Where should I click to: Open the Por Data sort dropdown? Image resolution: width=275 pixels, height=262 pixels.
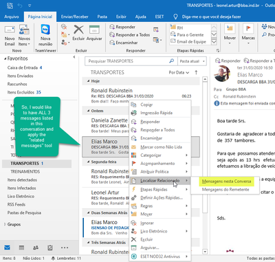(179, 72)
